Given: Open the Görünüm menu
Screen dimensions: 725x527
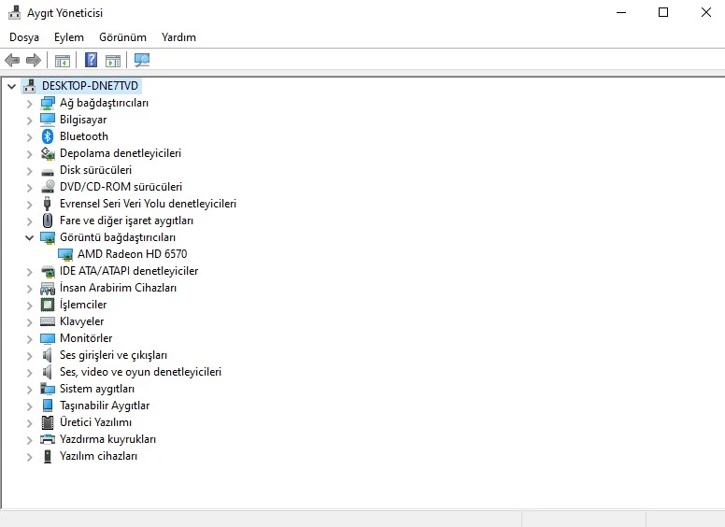Looking at the screenshot, I should (122, 37).
